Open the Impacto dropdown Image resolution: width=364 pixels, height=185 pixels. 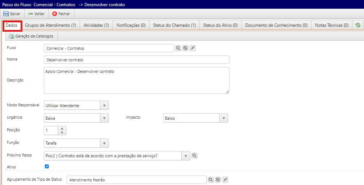(x=224, y=118)
